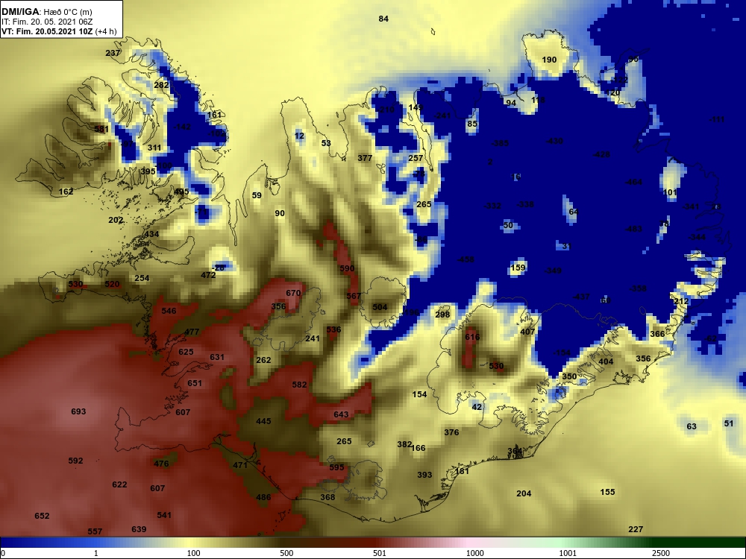Click the map value 471
746x559 pixels.
coord(239,464)
